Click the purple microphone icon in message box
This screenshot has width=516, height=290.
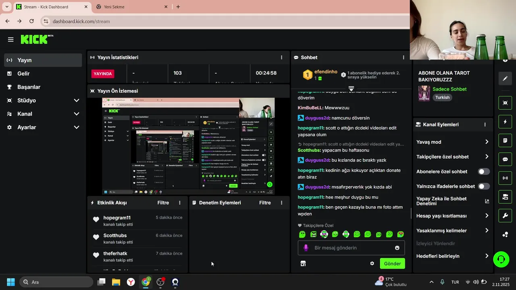306,248
